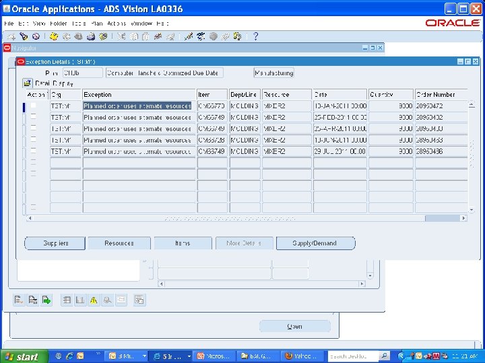
Task: Click green arrow document icon in Navigator
Action: point(46,300)
